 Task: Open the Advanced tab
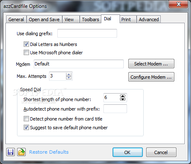coord(149,19)
